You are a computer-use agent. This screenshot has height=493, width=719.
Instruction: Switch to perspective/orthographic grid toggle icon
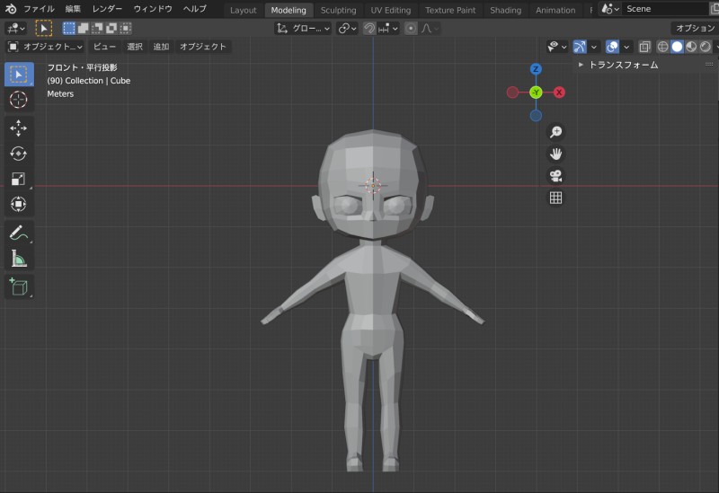tap(555, 198)
